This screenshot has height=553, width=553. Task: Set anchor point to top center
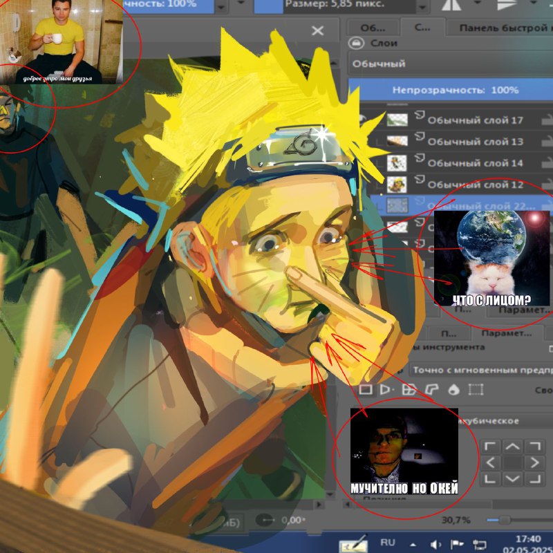tap(512, 447)
